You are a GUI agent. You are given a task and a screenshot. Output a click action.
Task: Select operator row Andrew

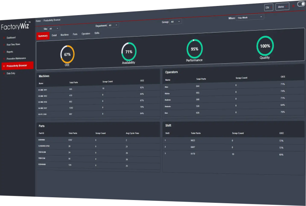(233, 99)
